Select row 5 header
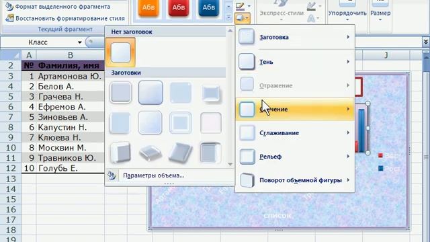This screenshot has height=242, width=430. click(11, 97)
